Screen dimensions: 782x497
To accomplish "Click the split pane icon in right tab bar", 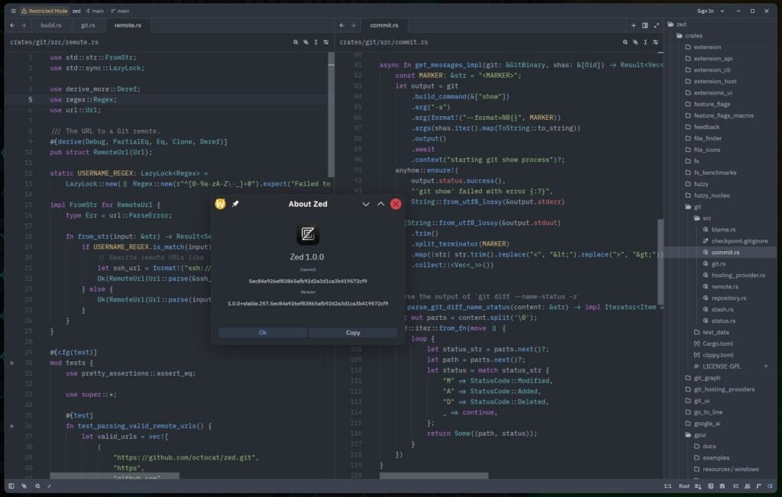I will click(645, 24).
